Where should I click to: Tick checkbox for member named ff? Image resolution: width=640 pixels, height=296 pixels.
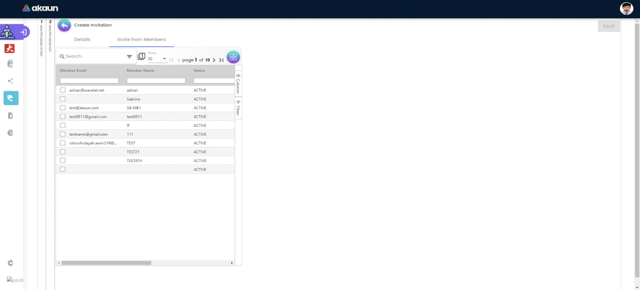coord(63,125)
